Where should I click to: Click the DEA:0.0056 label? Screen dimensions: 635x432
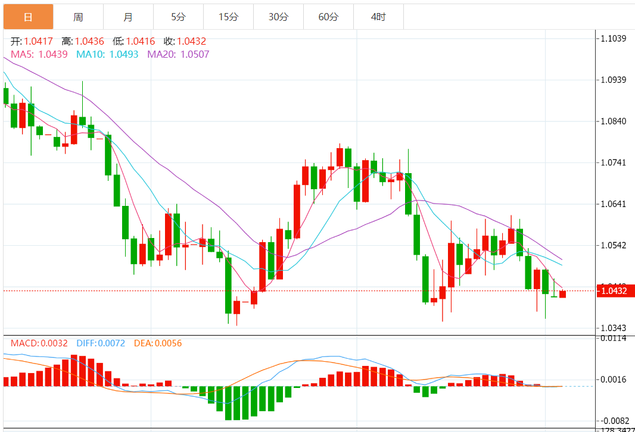[158, 343]
